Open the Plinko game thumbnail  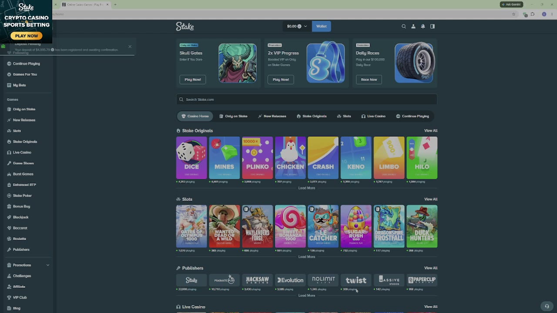(258, 158)
